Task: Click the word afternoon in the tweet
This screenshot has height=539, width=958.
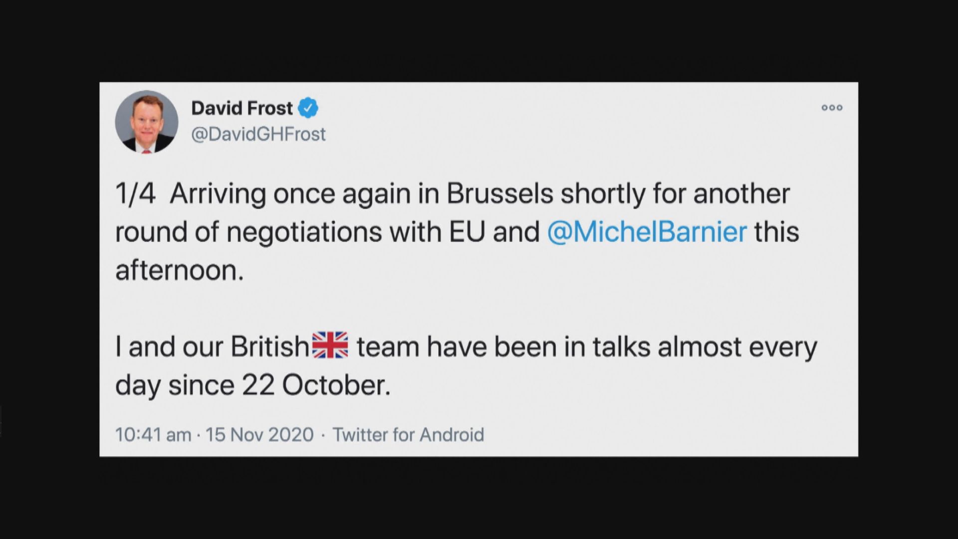Action: [x=180, y=271]
